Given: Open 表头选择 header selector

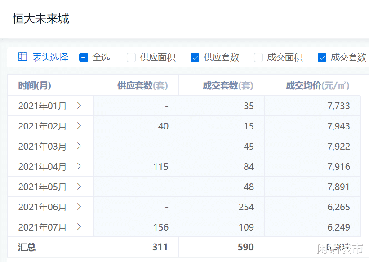Looking at the screenshot, I should (50, 57).
